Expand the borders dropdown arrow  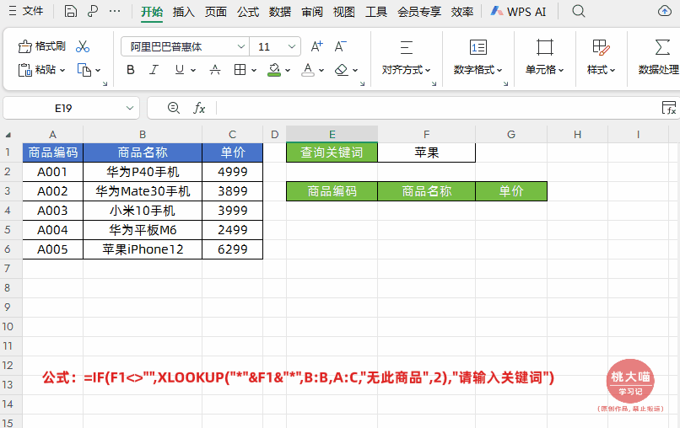pyautogui.click(x=254, y=70)
